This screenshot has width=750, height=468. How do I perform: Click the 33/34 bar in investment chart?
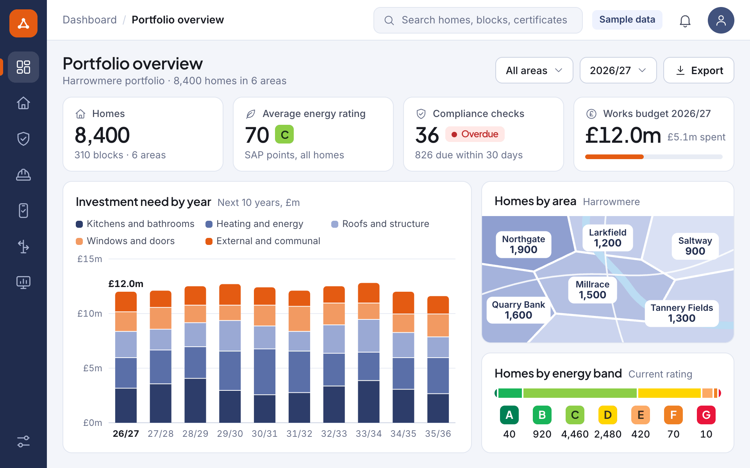point(369,353)
